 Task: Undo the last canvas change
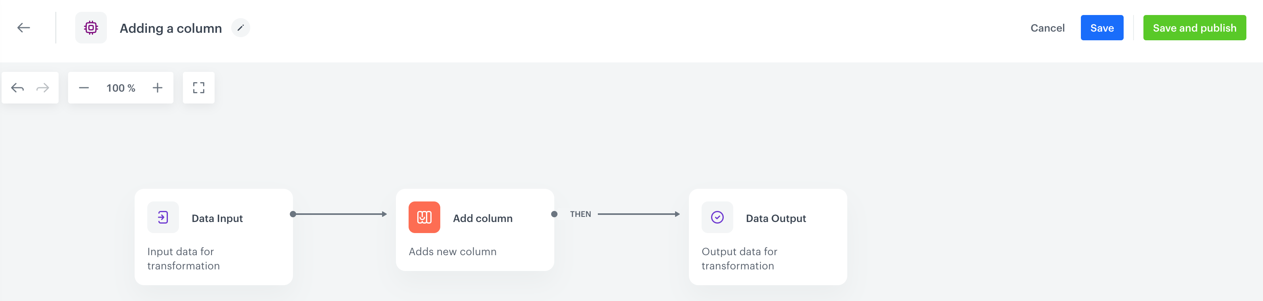point(17,88)
